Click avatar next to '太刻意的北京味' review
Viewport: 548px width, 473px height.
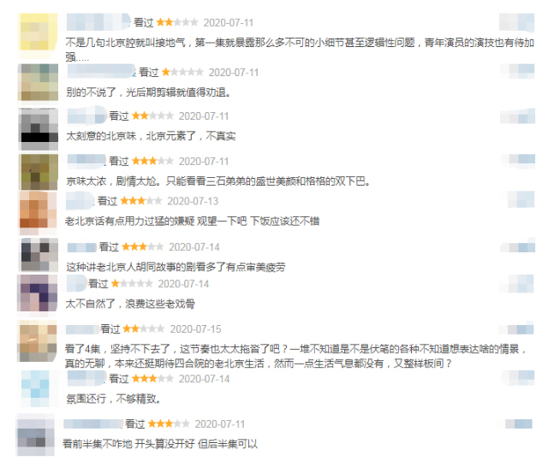(x=39, y=129)
